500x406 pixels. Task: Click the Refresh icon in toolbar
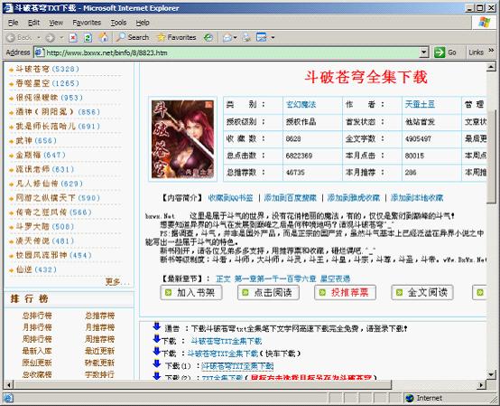pyautogui.click(x=88, y=38)
